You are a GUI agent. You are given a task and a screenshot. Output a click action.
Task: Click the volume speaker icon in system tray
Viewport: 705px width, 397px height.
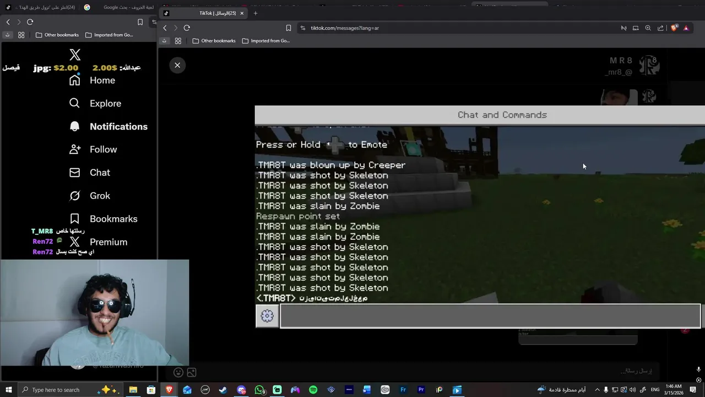pyautogui.click(x=633, y=390)
